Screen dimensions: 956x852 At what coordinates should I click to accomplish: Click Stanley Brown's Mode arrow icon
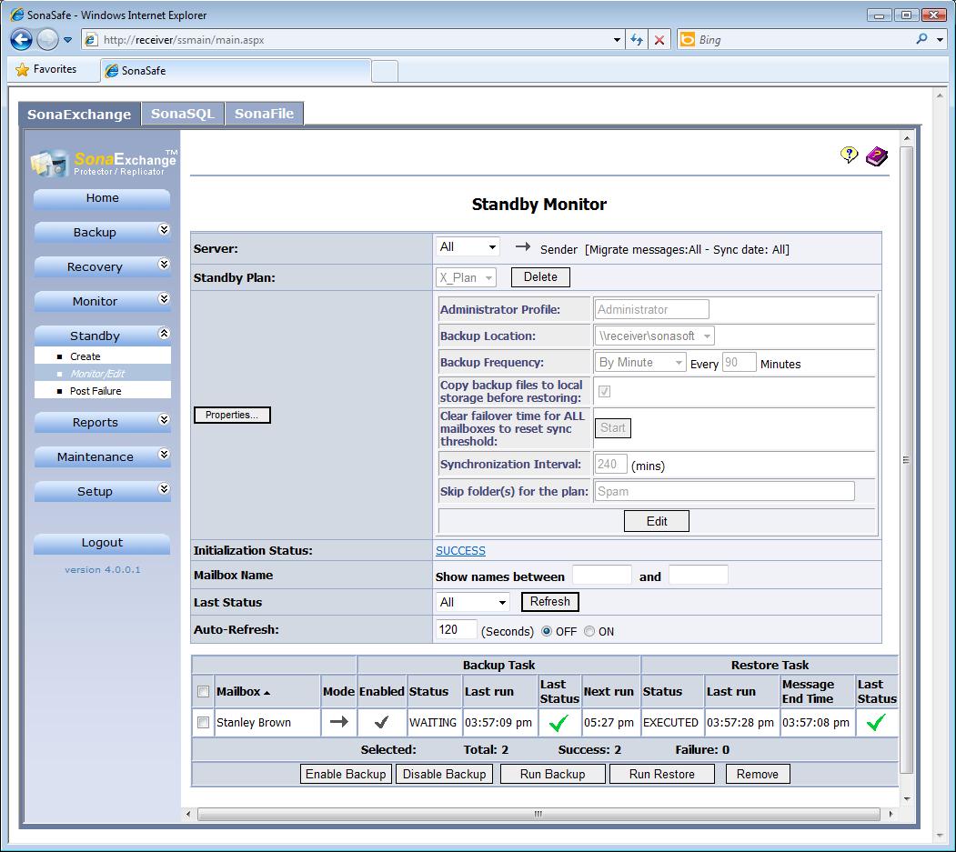338,722
